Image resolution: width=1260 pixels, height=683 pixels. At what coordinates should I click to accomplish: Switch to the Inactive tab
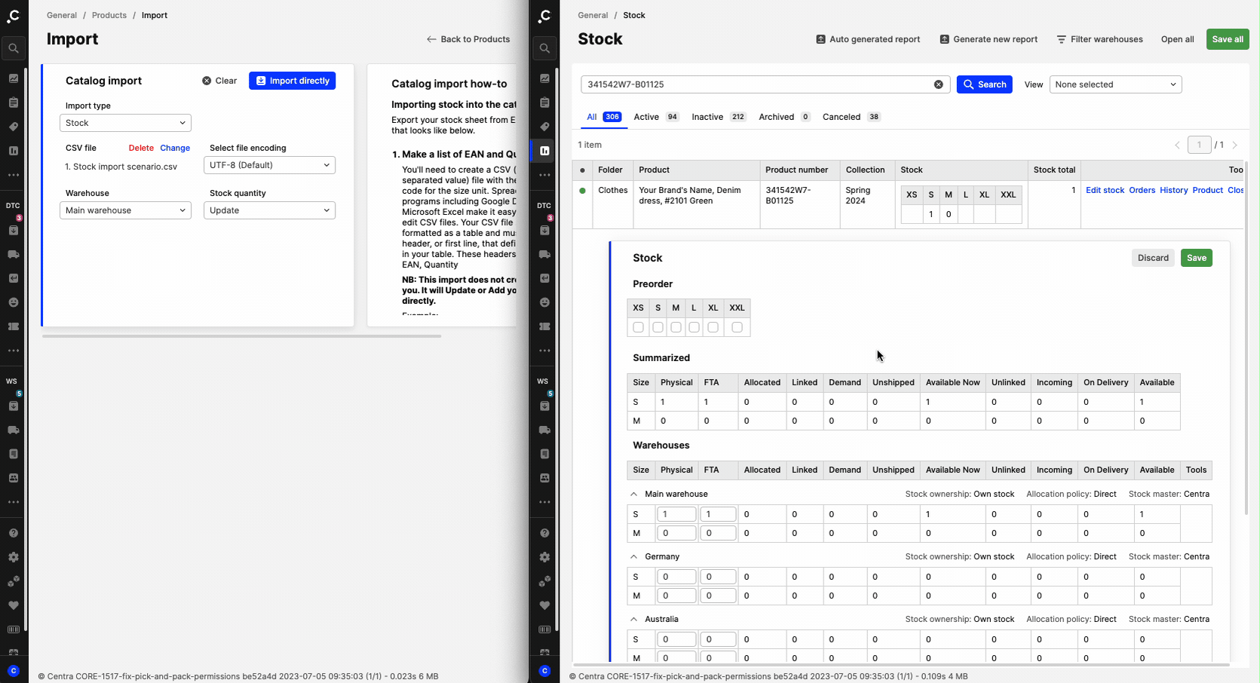tap(707, 117)
